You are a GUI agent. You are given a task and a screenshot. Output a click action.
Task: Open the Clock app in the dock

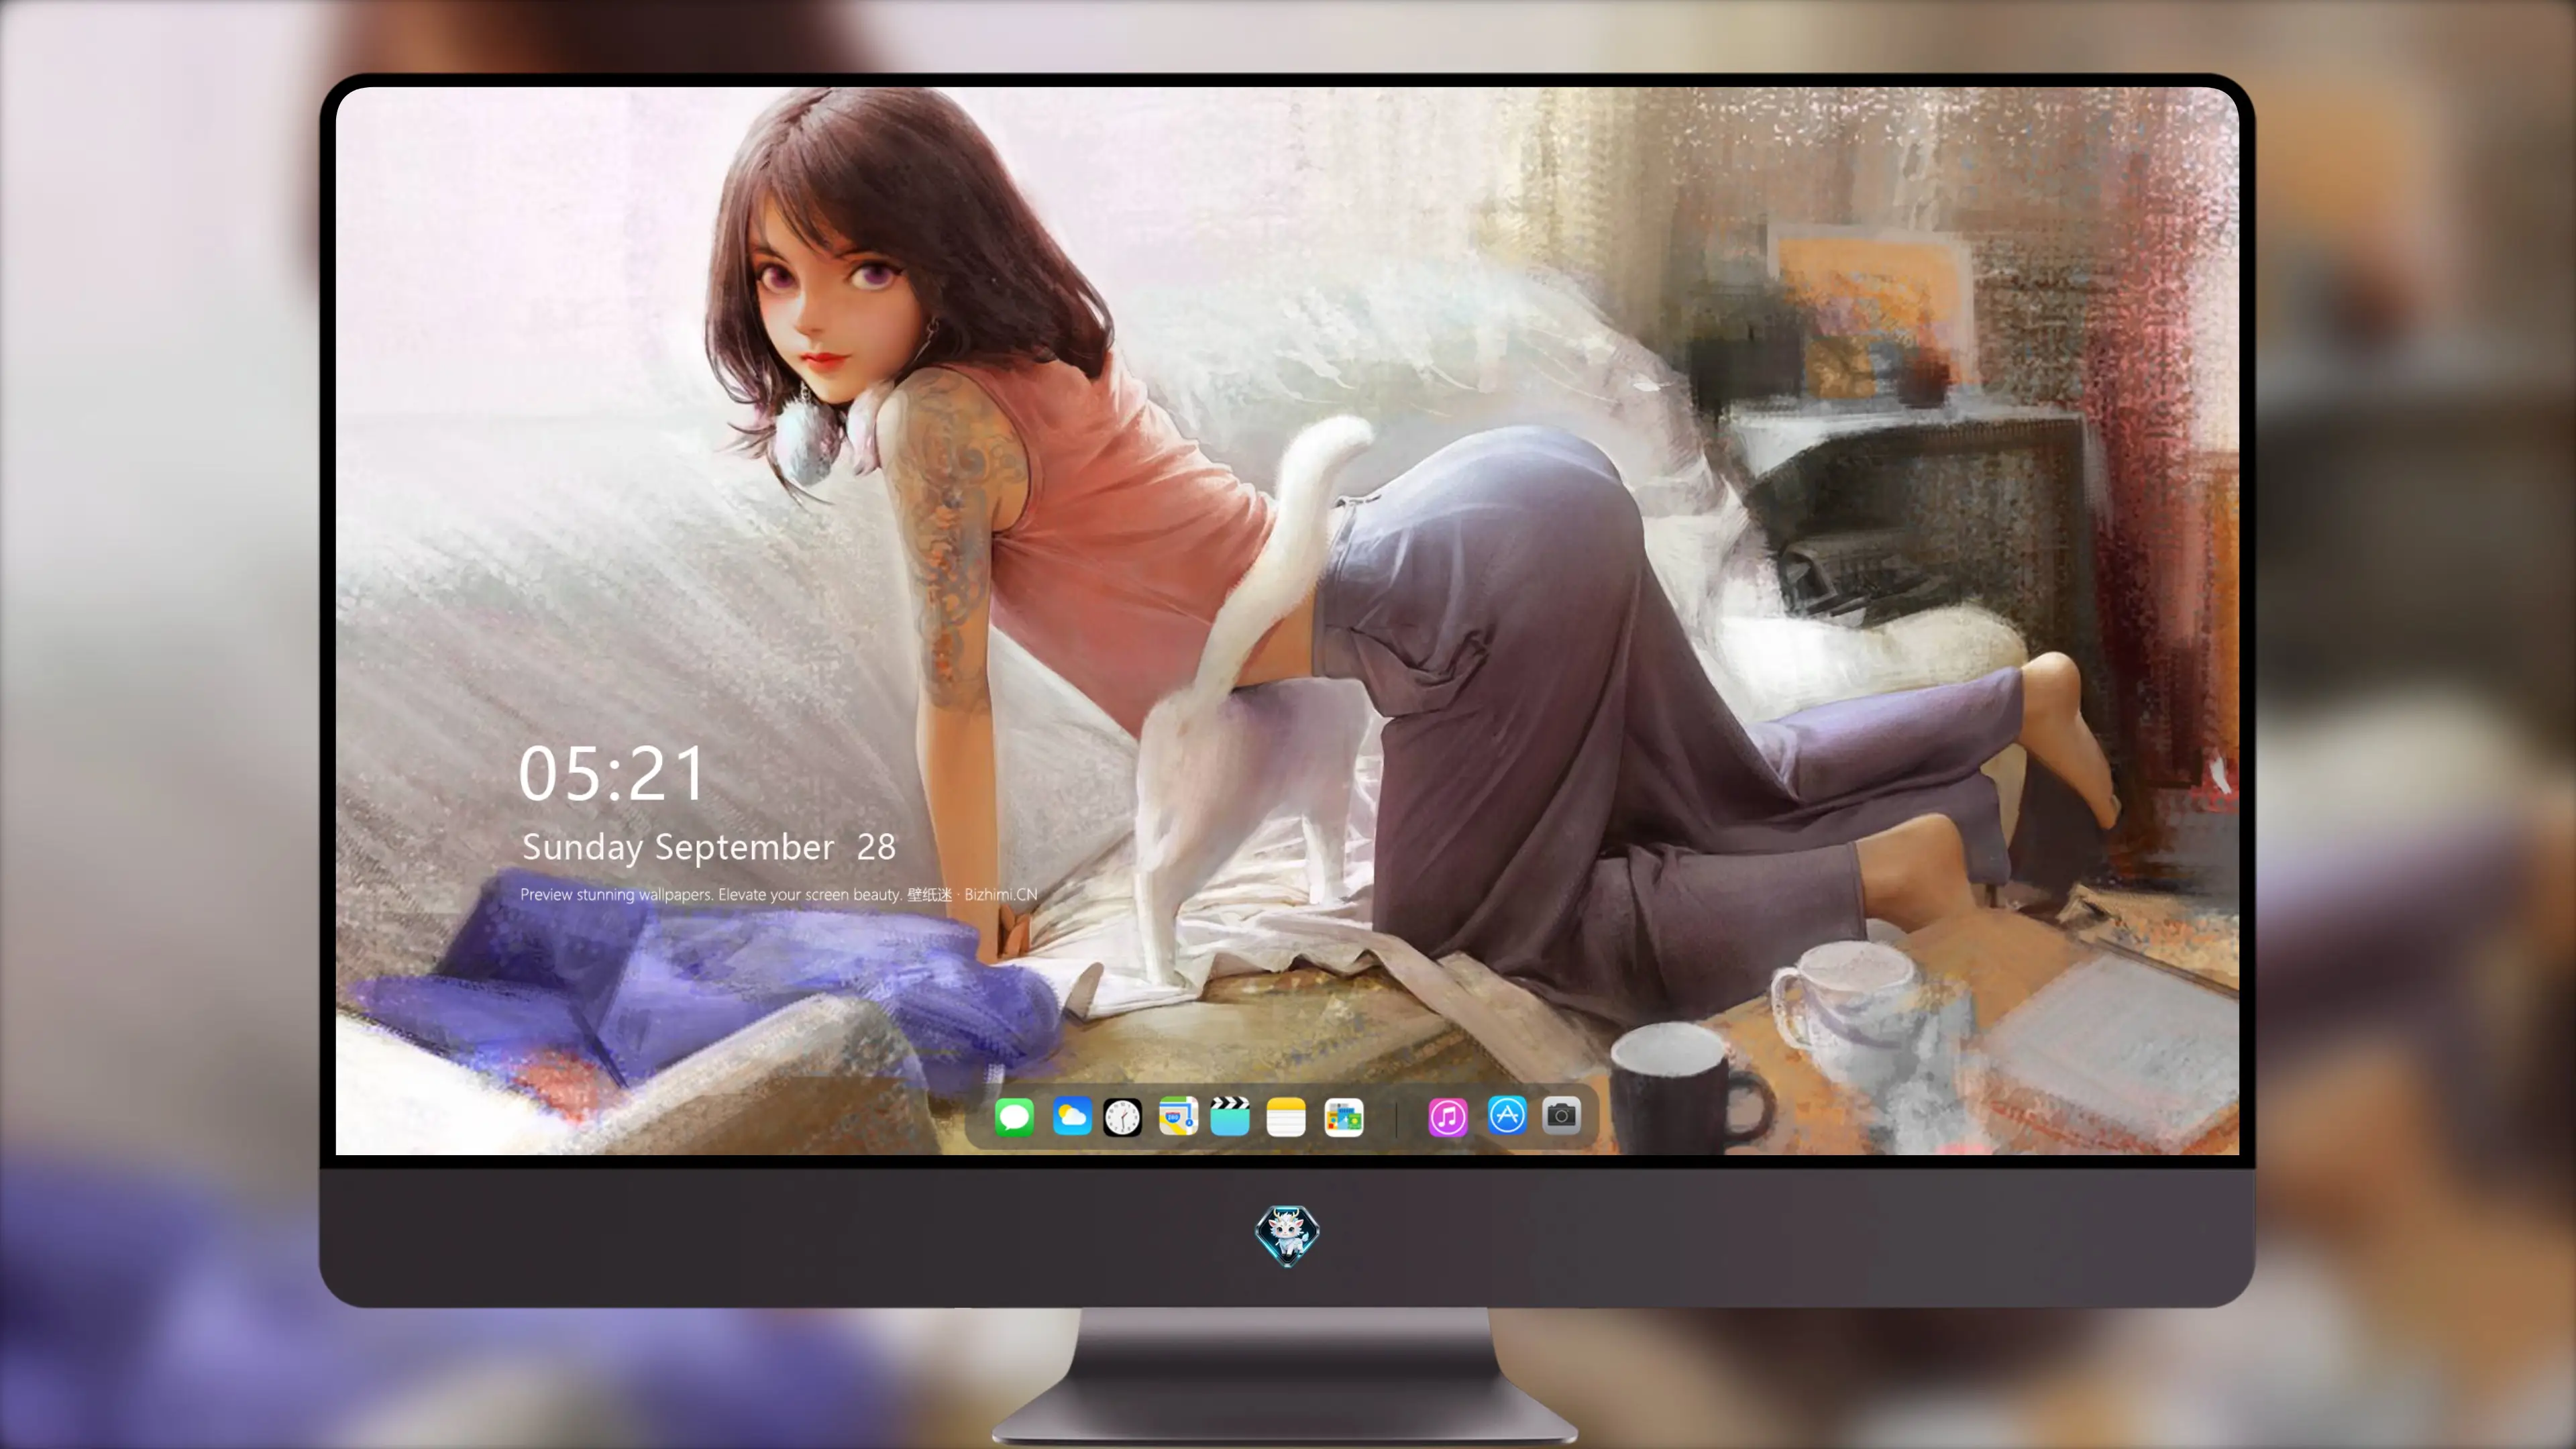[1122, 1117]
